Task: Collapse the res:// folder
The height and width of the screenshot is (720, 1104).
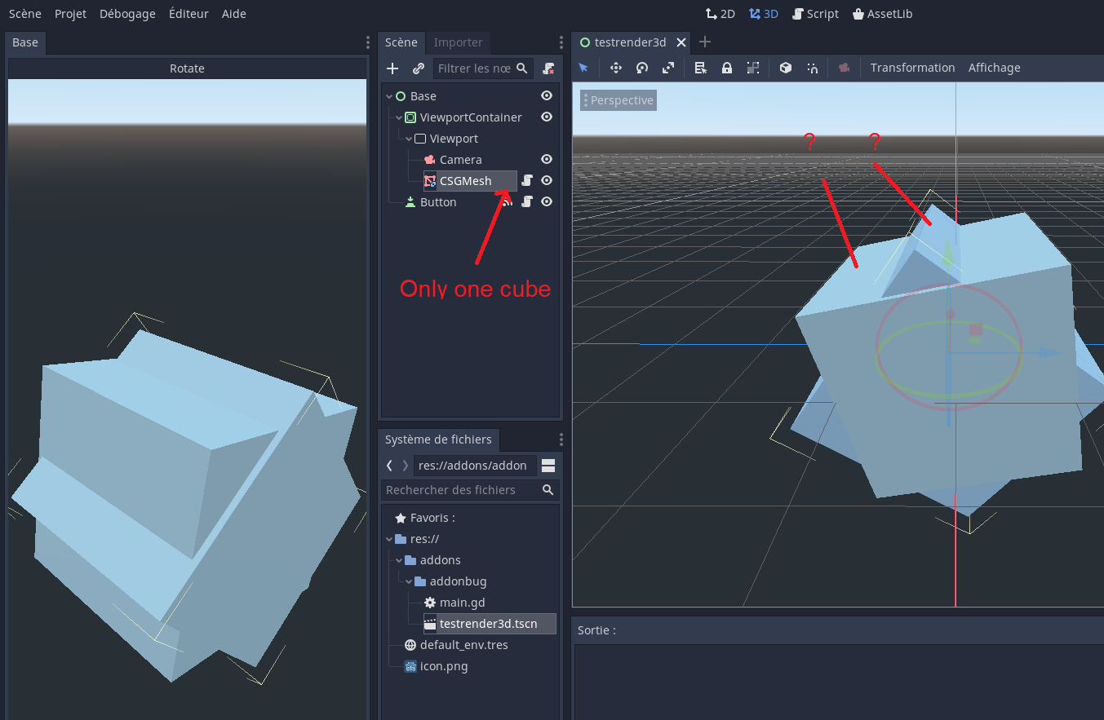Action: click(389, 539)
